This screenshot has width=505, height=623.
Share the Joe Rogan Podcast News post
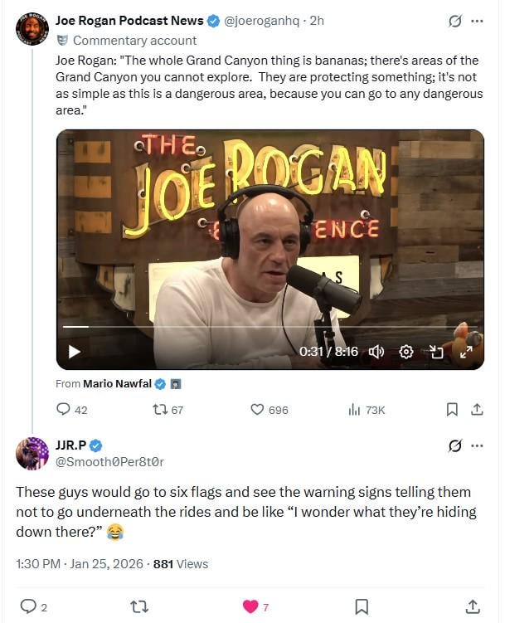click(477, 409)
